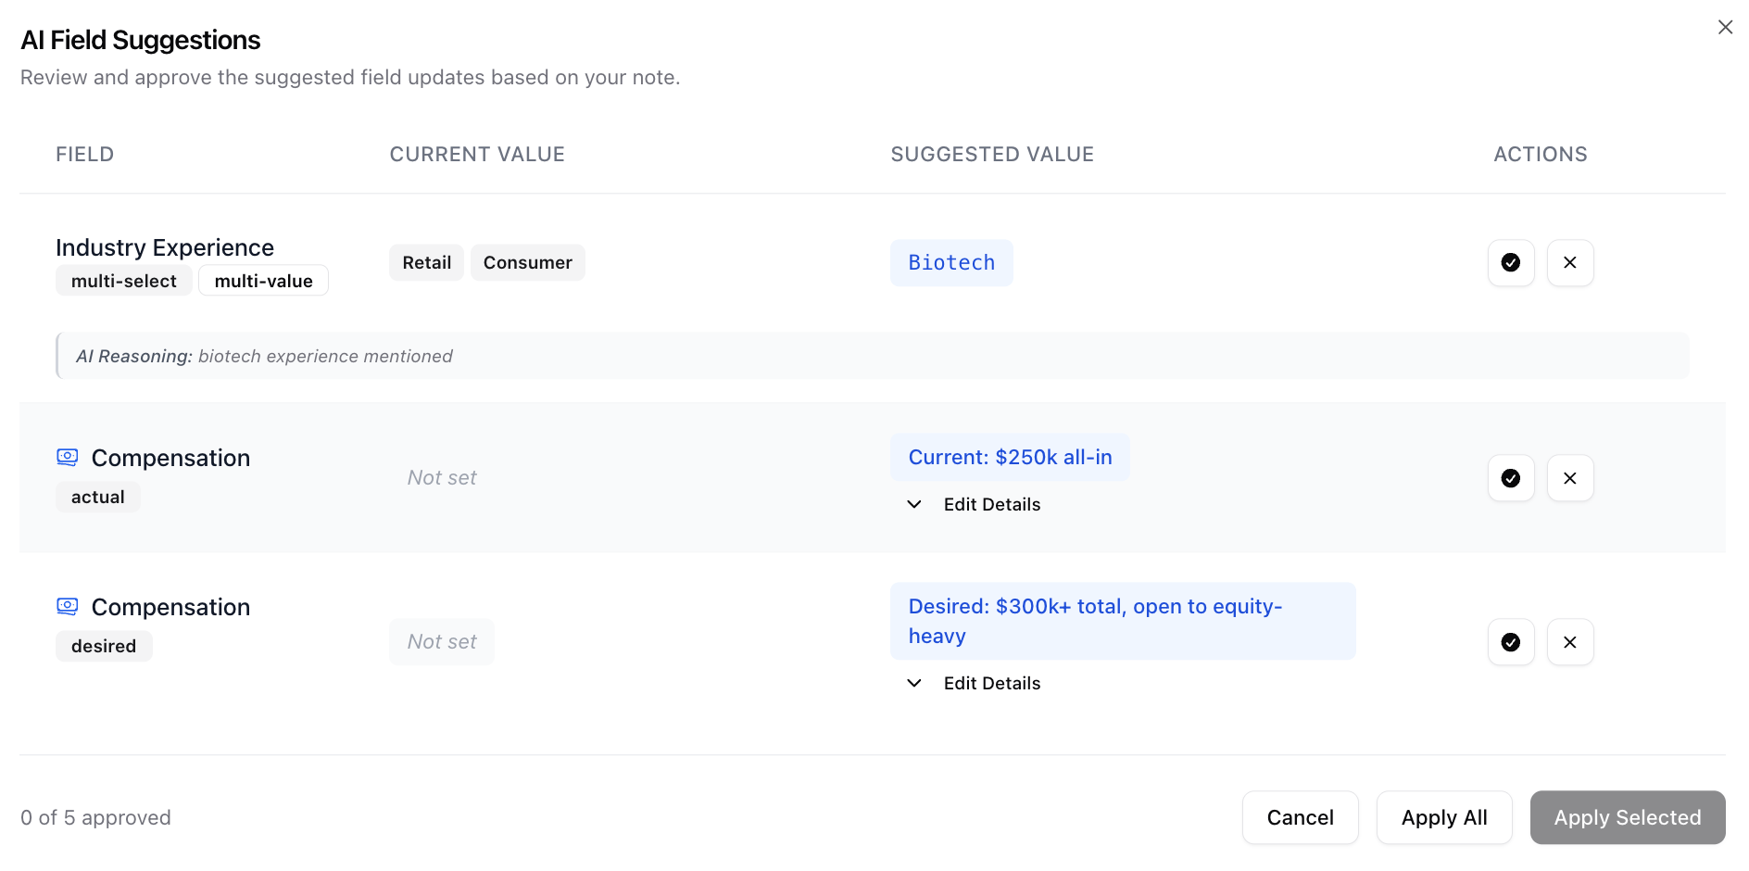The image size is (1749, 871).
Task: Click the Not set value for desired Compensation
Action: [442, 642]
